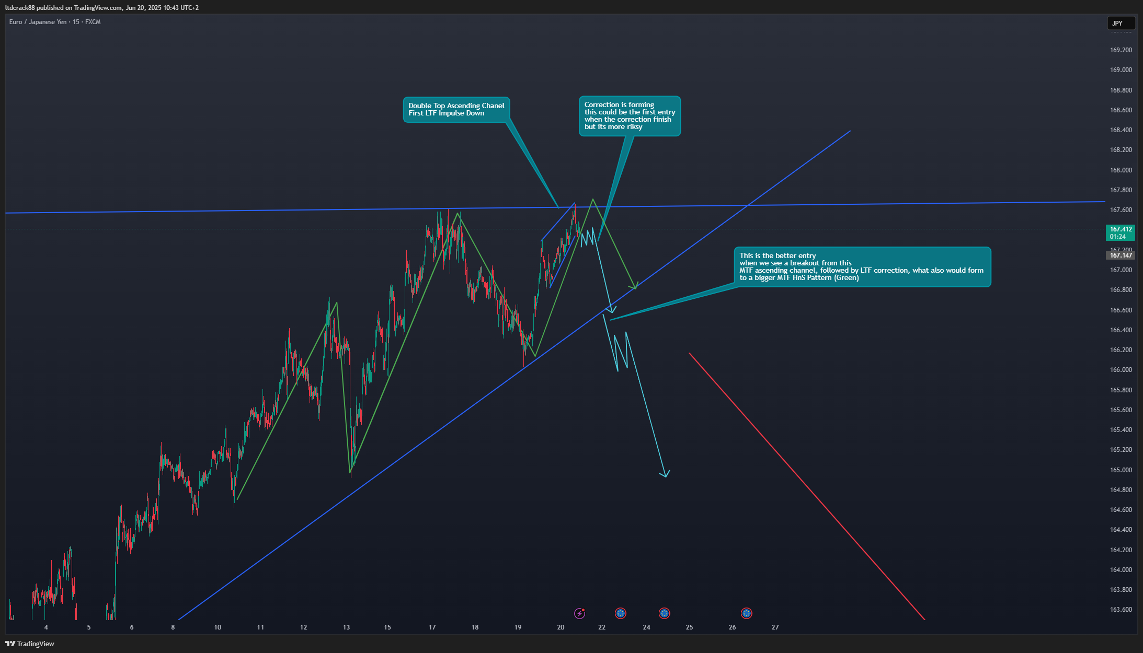The width and height of the screenshot is (1143, 653).
Task: Click date 17 on the time axis
Action: [x=432, y=627]
